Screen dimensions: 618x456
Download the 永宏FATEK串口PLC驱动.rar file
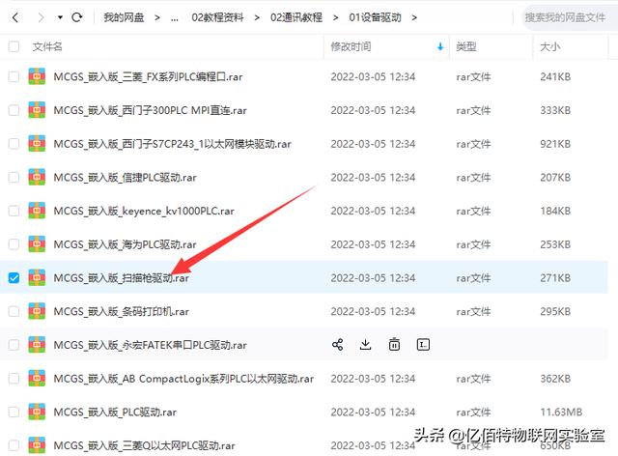pos(366,344)
